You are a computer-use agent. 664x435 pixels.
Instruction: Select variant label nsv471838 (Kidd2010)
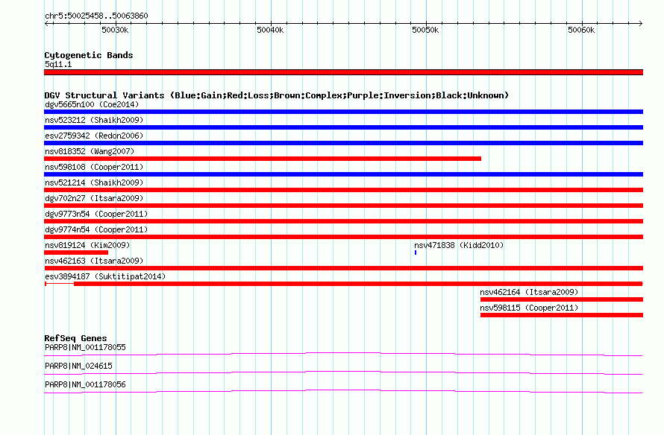click(459, 245)
